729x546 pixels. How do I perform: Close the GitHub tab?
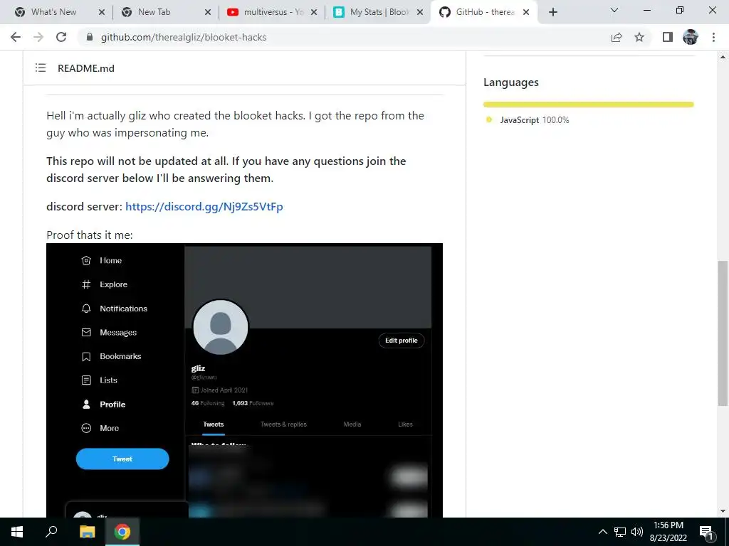click(x=526, y=13)
